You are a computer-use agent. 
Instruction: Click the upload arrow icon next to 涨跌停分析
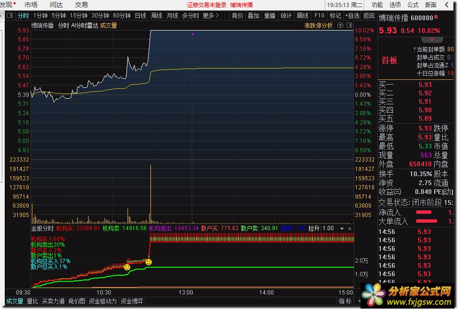pos(340,25)
